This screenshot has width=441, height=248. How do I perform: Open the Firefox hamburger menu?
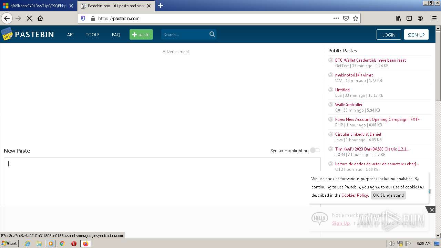point(434,18)
